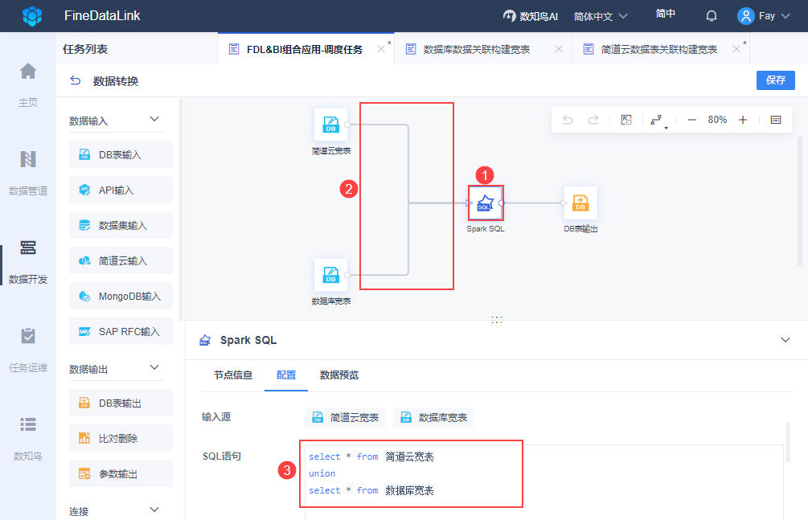This screenshot has height=520, width=808.
Task: Click the back arrow next to 数据转换
Action: pyautogui.click(x=76, y=80)
